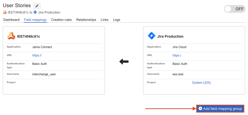Click the Jira Production text in the subtitle
The width and height of the screenshot is (248, 115).
click(x=49, y=12)
